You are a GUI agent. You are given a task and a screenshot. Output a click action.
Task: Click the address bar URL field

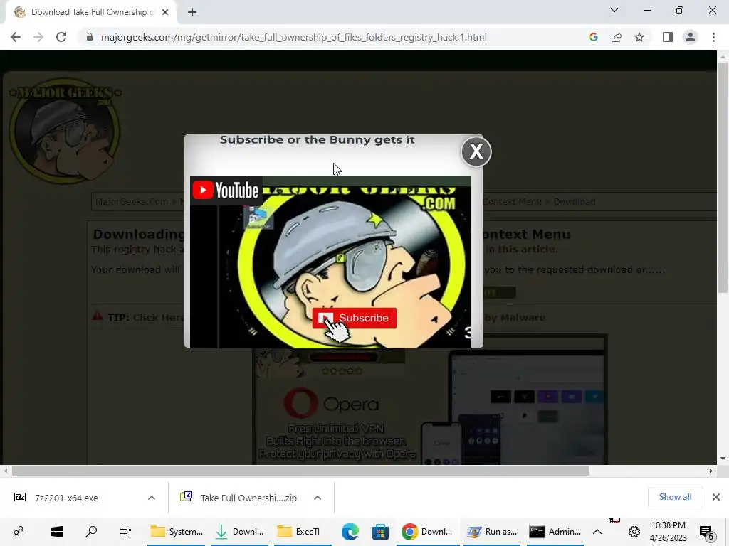294,37
